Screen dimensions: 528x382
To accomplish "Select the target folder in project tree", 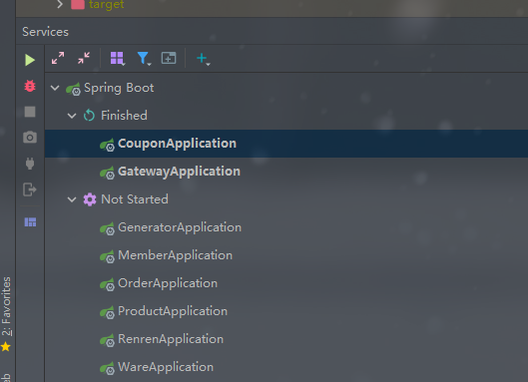I will click(107, 4).
